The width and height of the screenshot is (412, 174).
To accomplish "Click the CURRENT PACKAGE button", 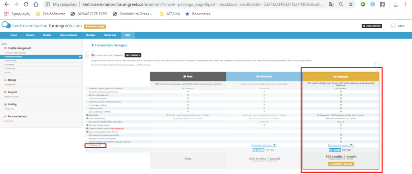I will [341, 164].
